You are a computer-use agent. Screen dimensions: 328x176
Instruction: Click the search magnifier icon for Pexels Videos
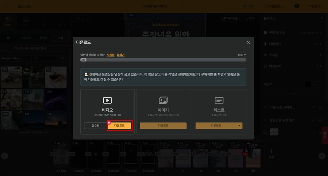pyautogui.click(x=63, y=59)
